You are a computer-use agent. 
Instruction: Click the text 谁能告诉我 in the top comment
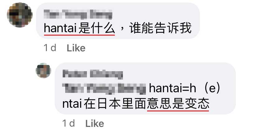click(x=160, y=28)
